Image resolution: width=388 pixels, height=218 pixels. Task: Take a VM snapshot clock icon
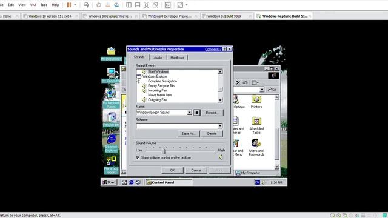tap(99, 5)
